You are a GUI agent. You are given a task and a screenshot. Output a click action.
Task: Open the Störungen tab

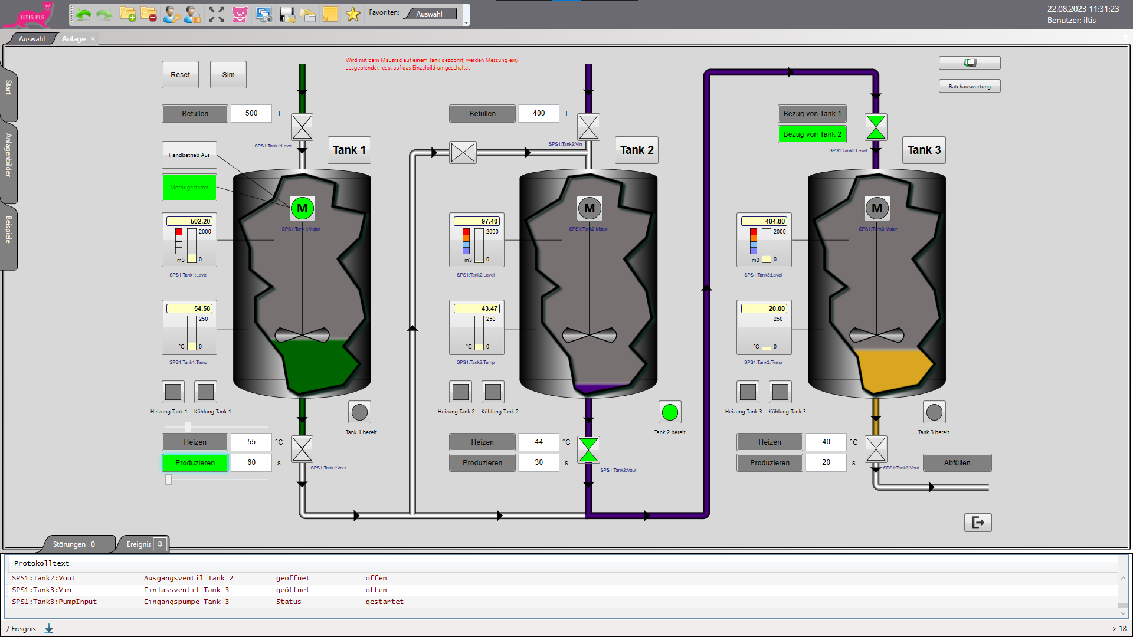pyautogui.click(x=73, y=544)
